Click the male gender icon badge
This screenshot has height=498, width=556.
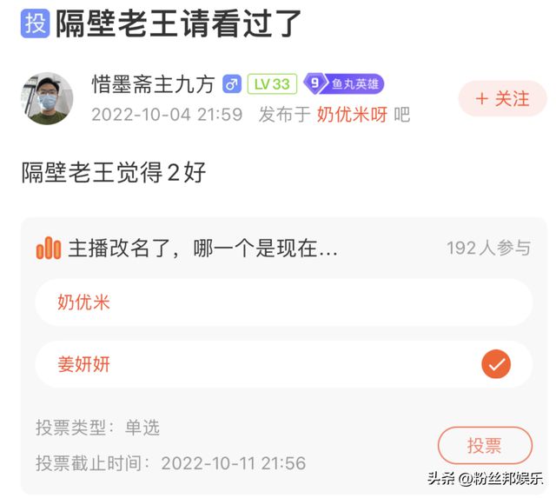tap(232, 84)
